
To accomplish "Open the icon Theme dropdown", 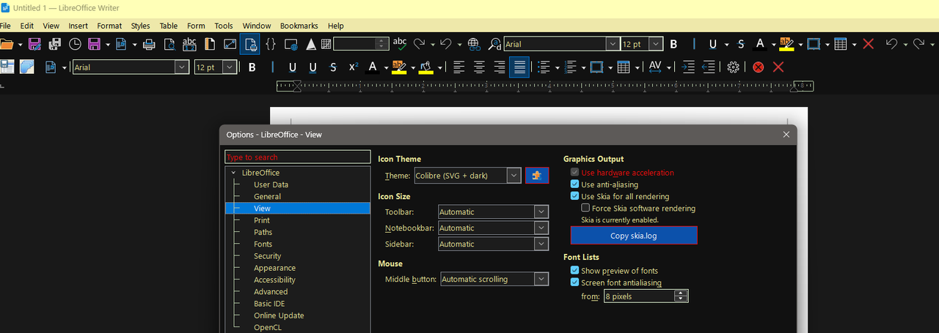I will tap(467, 176).
